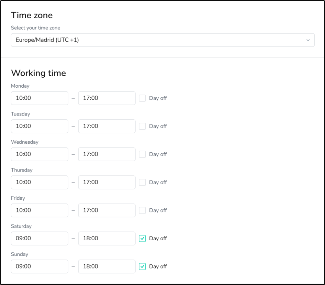The image size is (325, 285).
Task: Toggle Thursday Day off checkbox
Action: [x=142, y=182]
